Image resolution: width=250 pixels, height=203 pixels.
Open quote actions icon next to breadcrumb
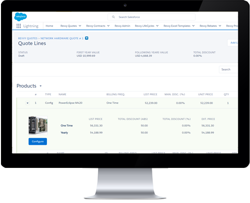point(87,38)
